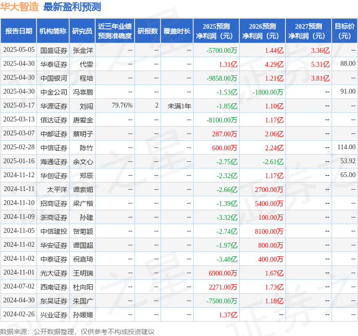This screenshot has width=358, height=336.
Task: Select the 中信证券 institution cell
Action: (x=54, y=148)
